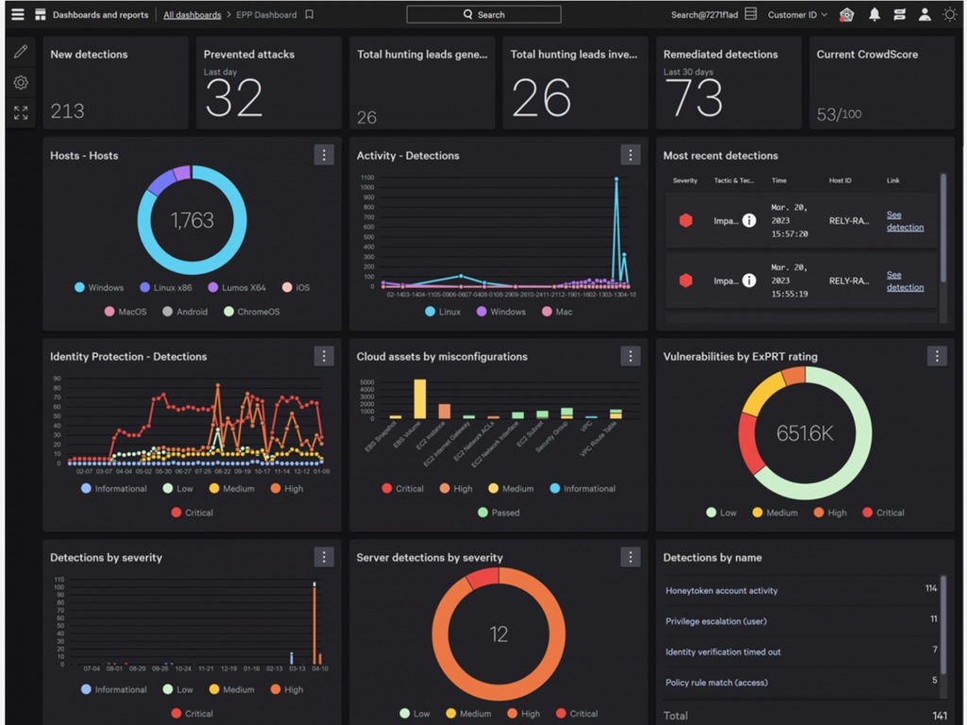Viewport: 967px width, 725px height.
Task: Open the notifications bell
Action: [x=874, y=15]
